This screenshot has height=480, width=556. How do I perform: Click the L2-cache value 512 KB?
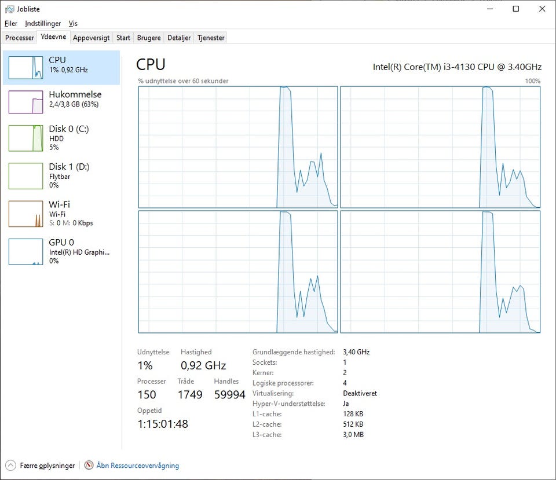(x=353, y=424)
